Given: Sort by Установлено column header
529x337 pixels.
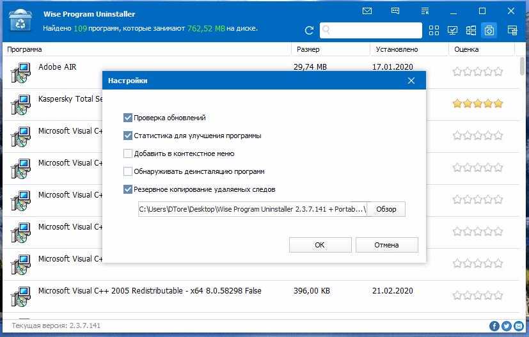Looking at the screenshot, I should coord(397,49).
